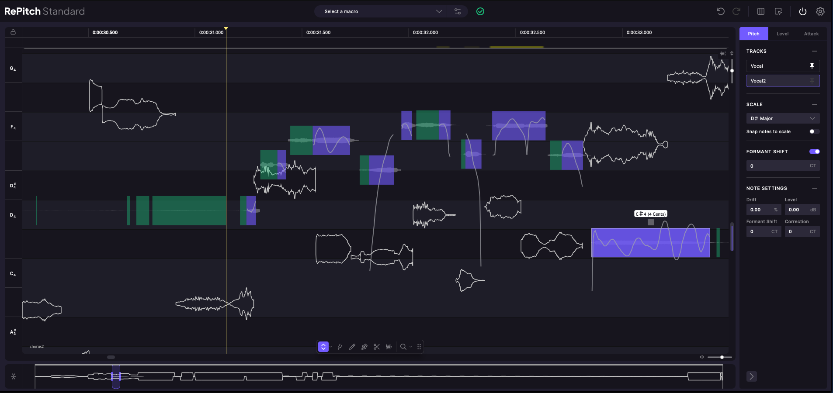Select the pencil draw tool
The height and width of the screenshot is (393, 833).
[352, 347]
